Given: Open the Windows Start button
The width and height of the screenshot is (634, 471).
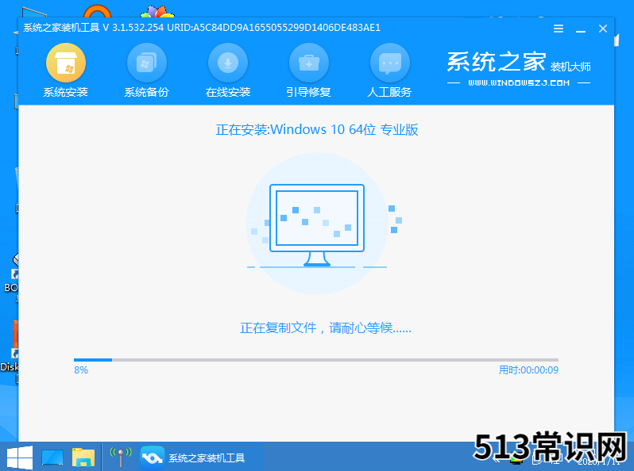Looking at the screenshot, I should 19,458.
